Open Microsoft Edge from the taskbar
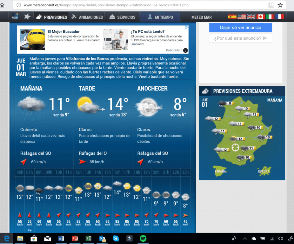Screen dimensions: 294x244 point(7,238)
